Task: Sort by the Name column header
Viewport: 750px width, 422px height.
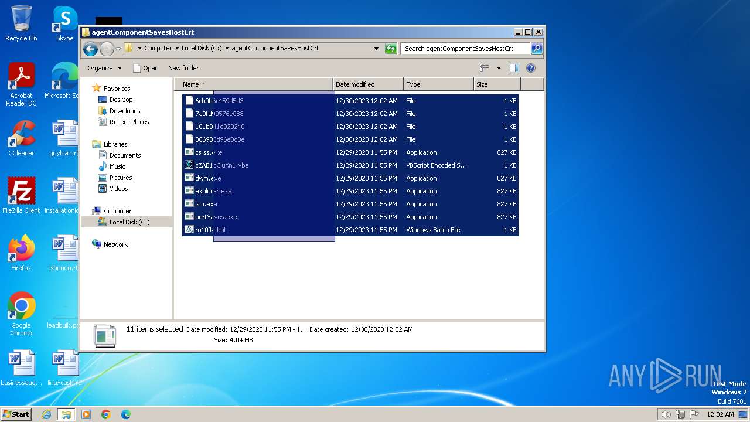Action: tap(254, 84)
